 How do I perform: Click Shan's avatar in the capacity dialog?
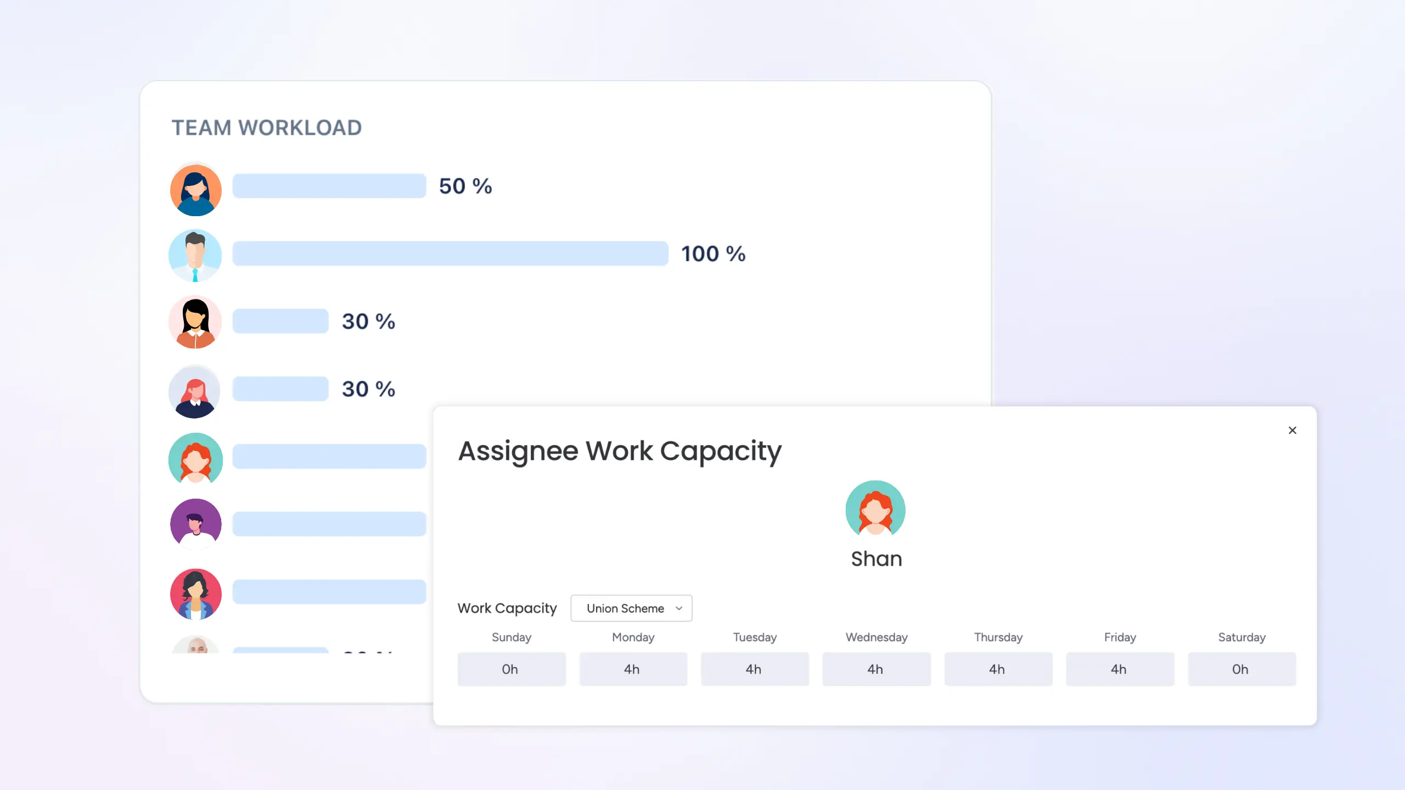pyautogui.click(x=876, y=509)
